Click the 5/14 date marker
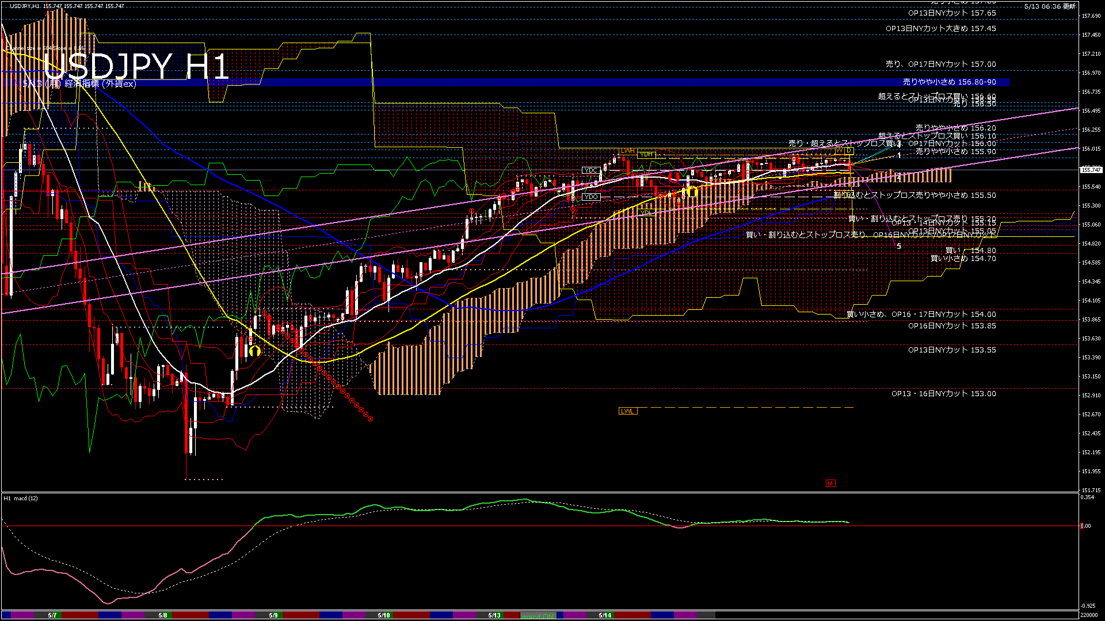 605,615
